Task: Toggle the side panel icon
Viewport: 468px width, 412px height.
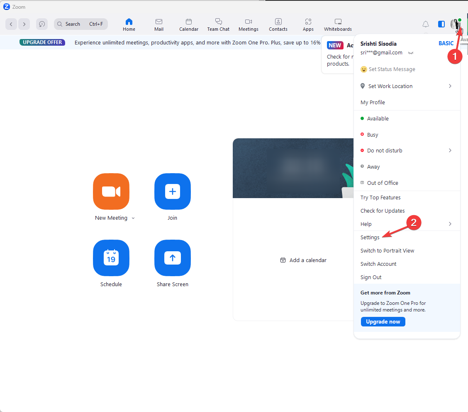Action: tap(441, 24)
